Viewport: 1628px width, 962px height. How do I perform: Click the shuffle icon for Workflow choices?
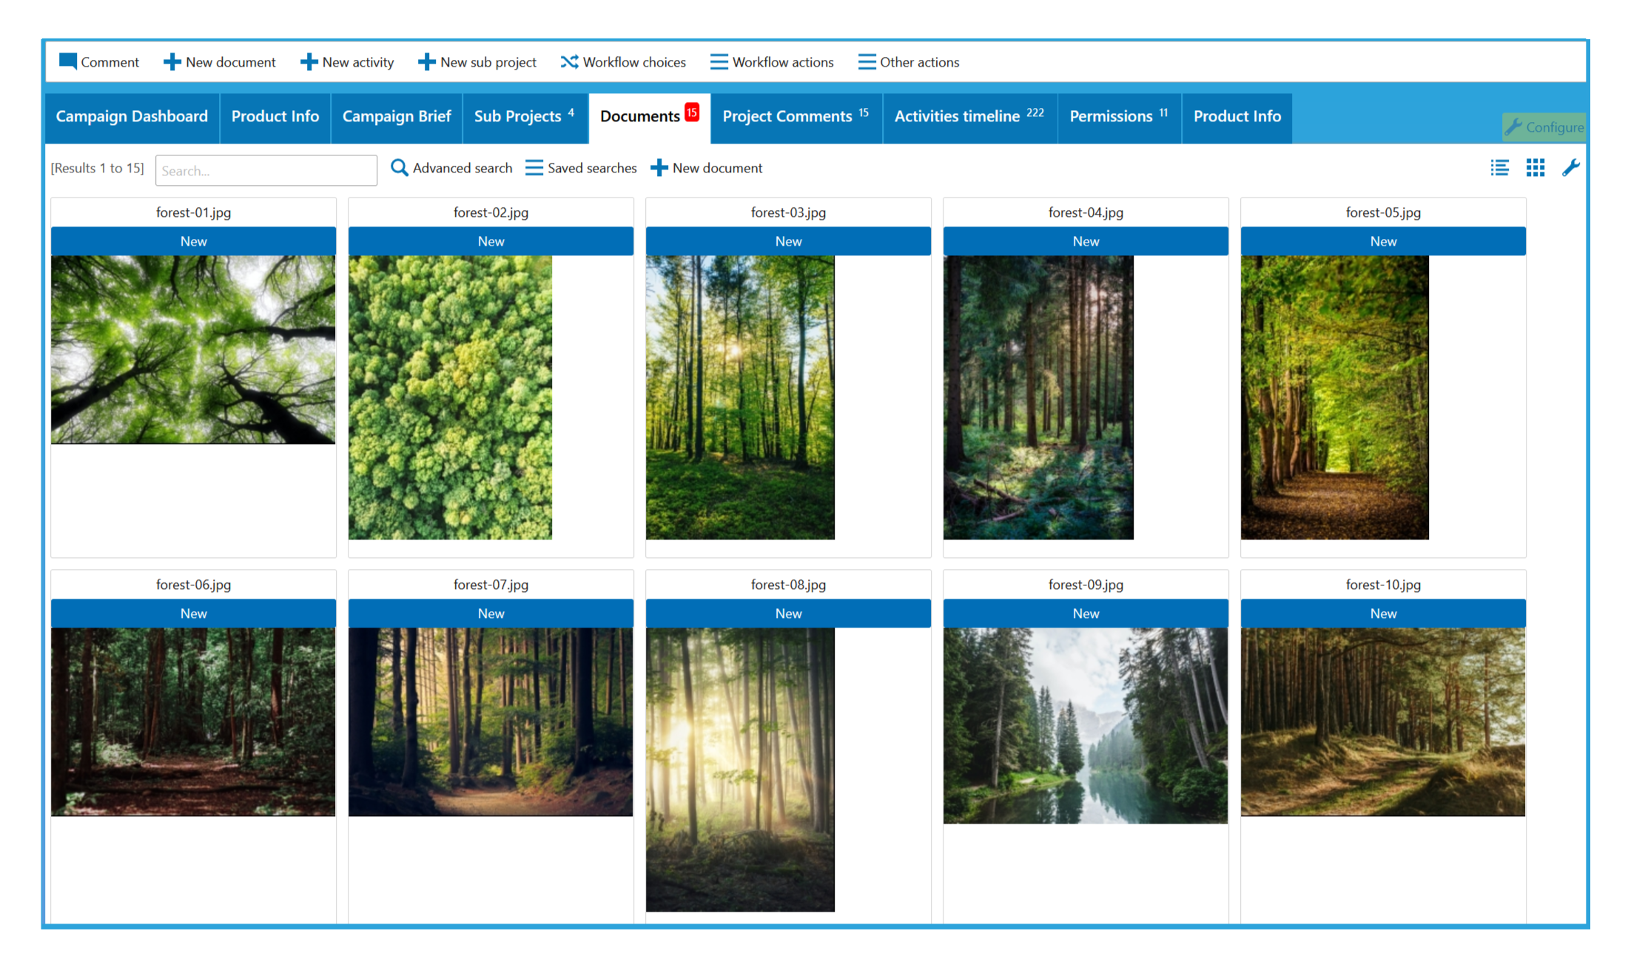[569, 62]
